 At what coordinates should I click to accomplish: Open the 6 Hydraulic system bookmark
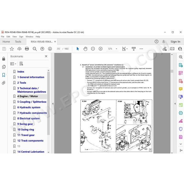click(29, 107)
